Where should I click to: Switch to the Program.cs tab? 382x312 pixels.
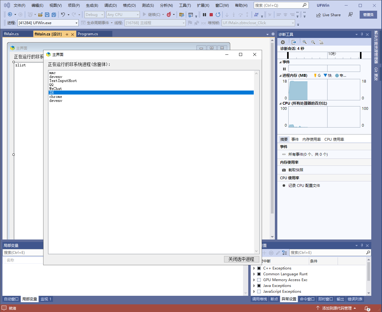click(88, 34)
